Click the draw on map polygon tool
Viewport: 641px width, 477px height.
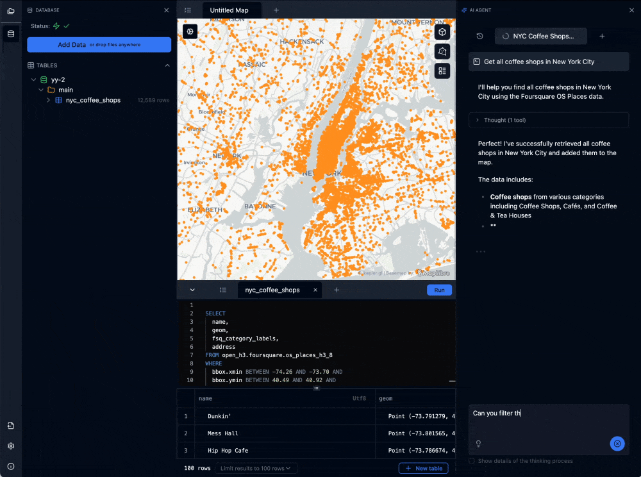pyautogui.click(x=442, y=51)
